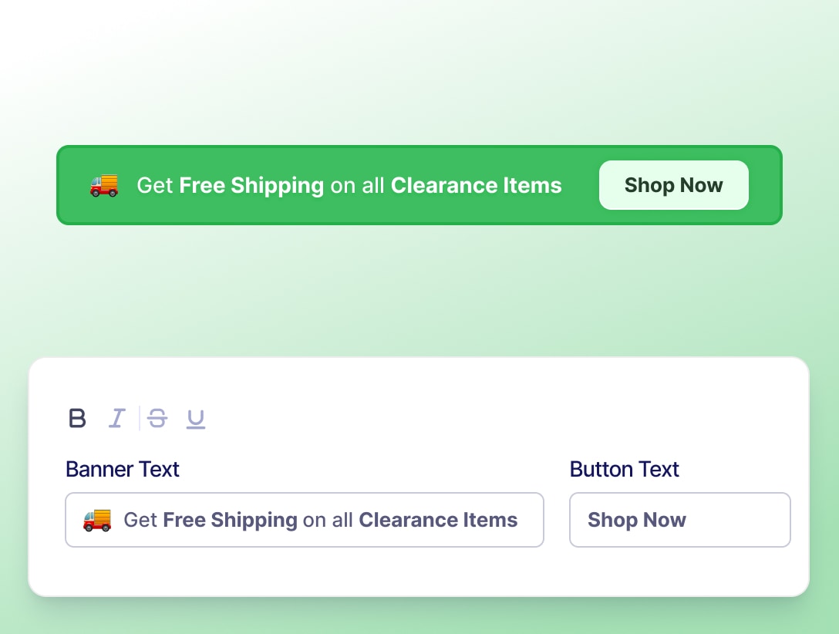This screenshot has width=839, height=634.
Task: Select the bold B icon in the formatting toolbar
Action: 77,418
